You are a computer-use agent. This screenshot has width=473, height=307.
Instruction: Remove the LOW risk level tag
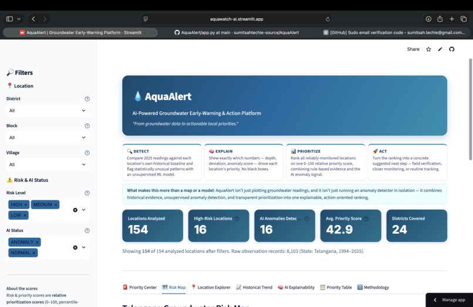coord(25,215)
